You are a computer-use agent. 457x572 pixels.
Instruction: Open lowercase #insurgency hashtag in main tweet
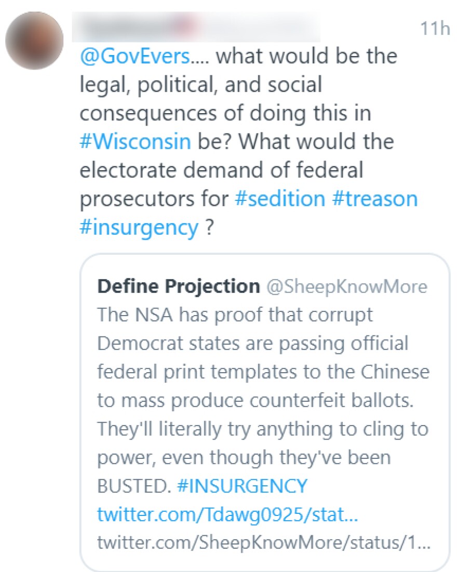[x=139, y=227]
